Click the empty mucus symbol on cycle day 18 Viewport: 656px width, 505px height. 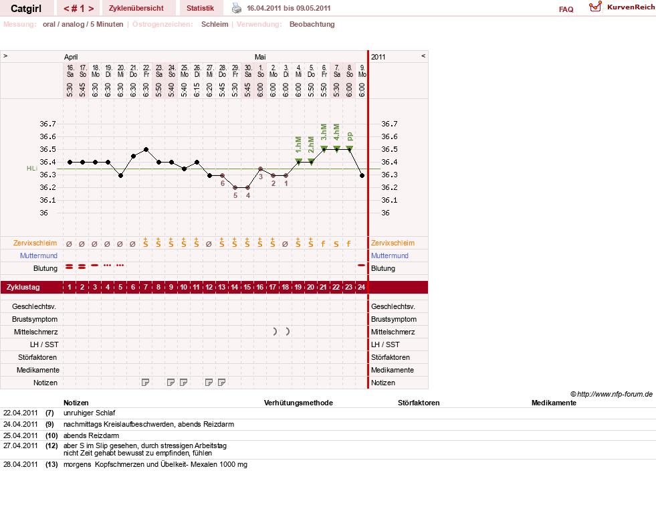(285, 244)
